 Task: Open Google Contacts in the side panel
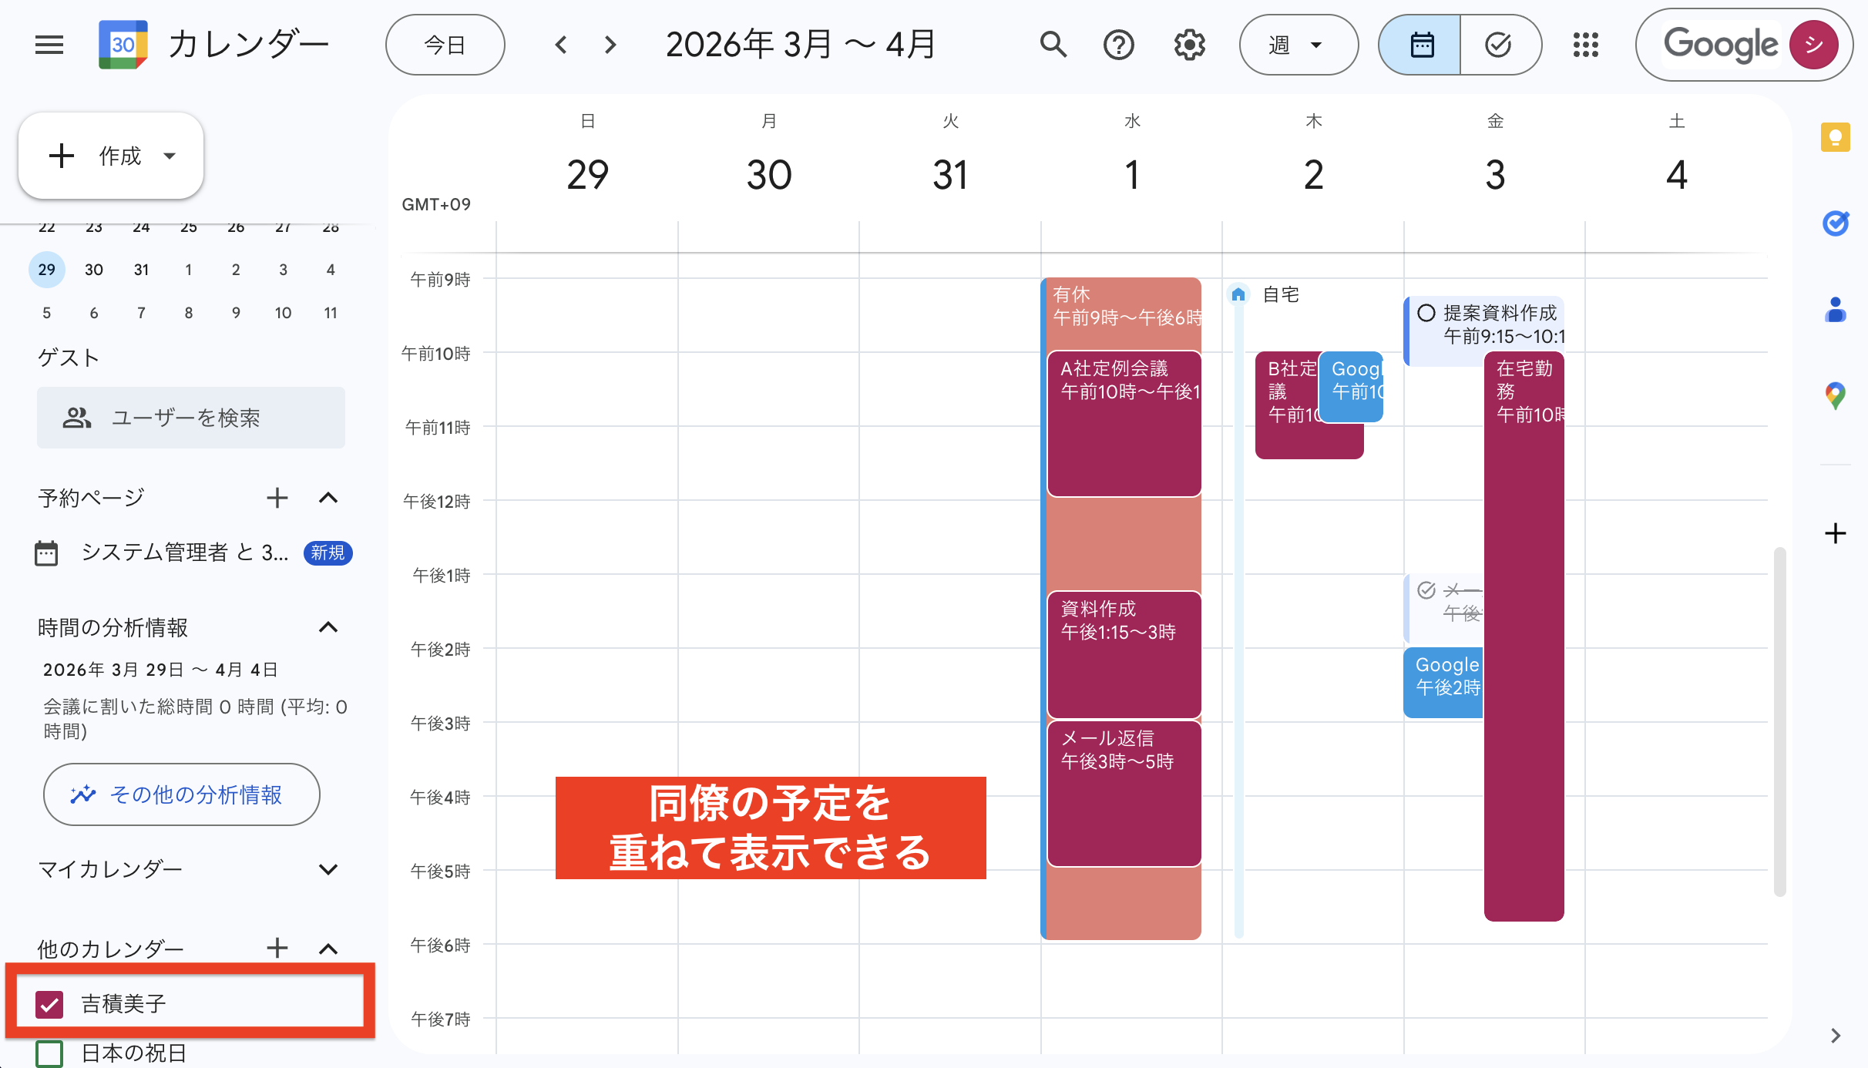click(x=1837, y=311)
